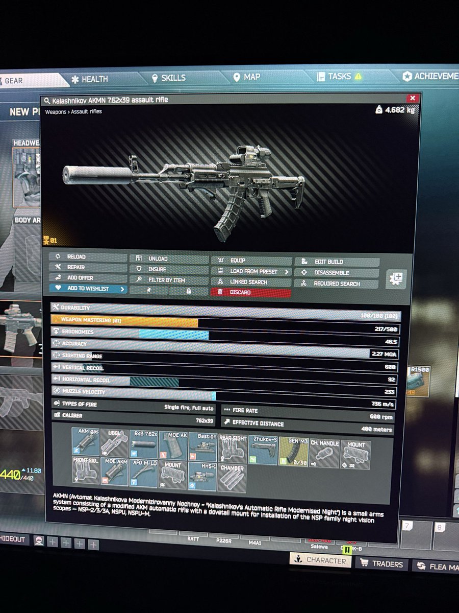Open the TRADERS screen

(x=382, y=564)
